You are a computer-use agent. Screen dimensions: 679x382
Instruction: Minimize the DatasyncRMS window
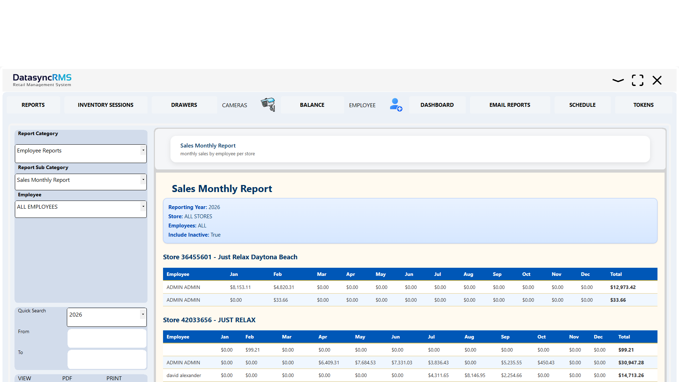click(618, 80)
